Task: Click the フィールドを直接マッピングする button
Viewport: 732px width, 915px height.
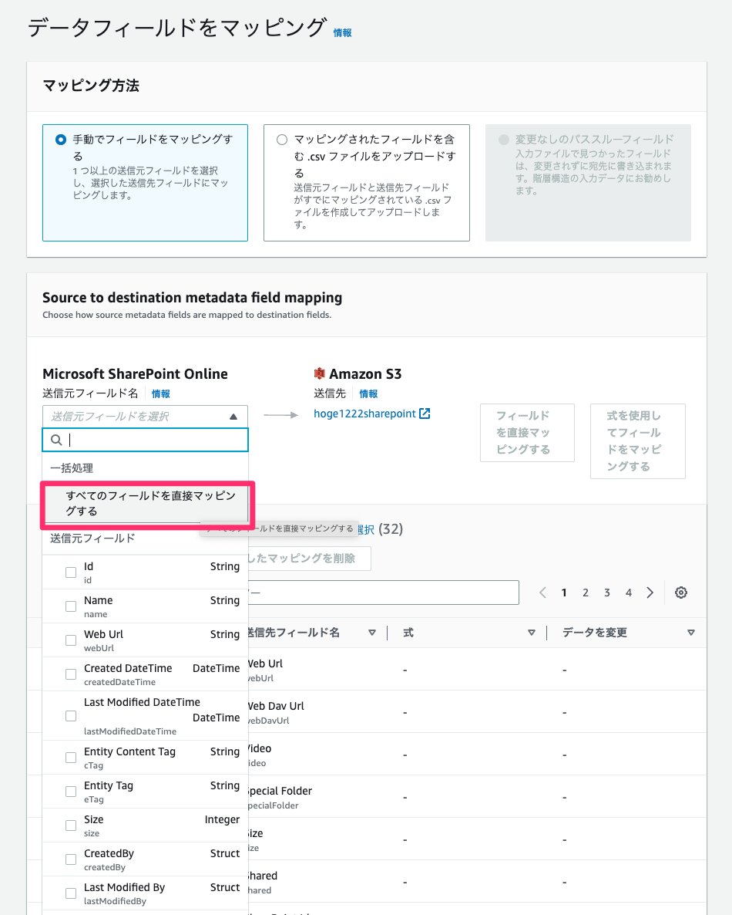Action: pyautogui.click(x=528, y=432)
